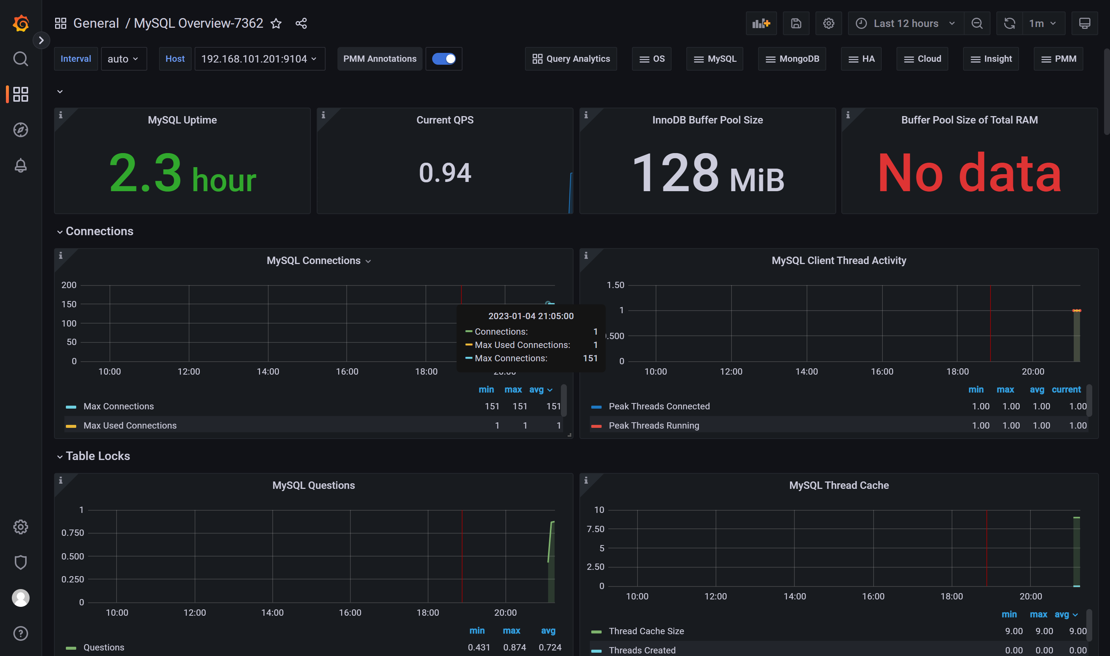Expand the sidebar with arrow button
The image size is (1110, 656).
[41, 40]
